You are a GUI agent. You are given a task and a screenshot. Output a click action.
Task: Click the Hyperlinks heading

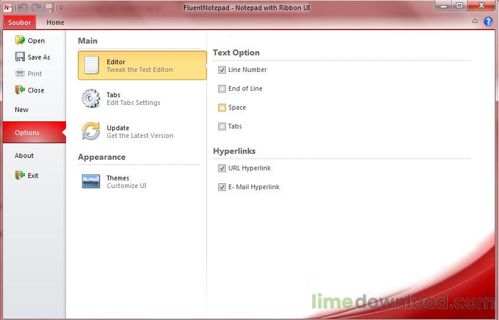coord(234,151)
